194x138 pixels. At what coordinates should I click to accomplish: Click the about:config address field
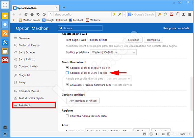pyautogui.click(x=82, y=14)
